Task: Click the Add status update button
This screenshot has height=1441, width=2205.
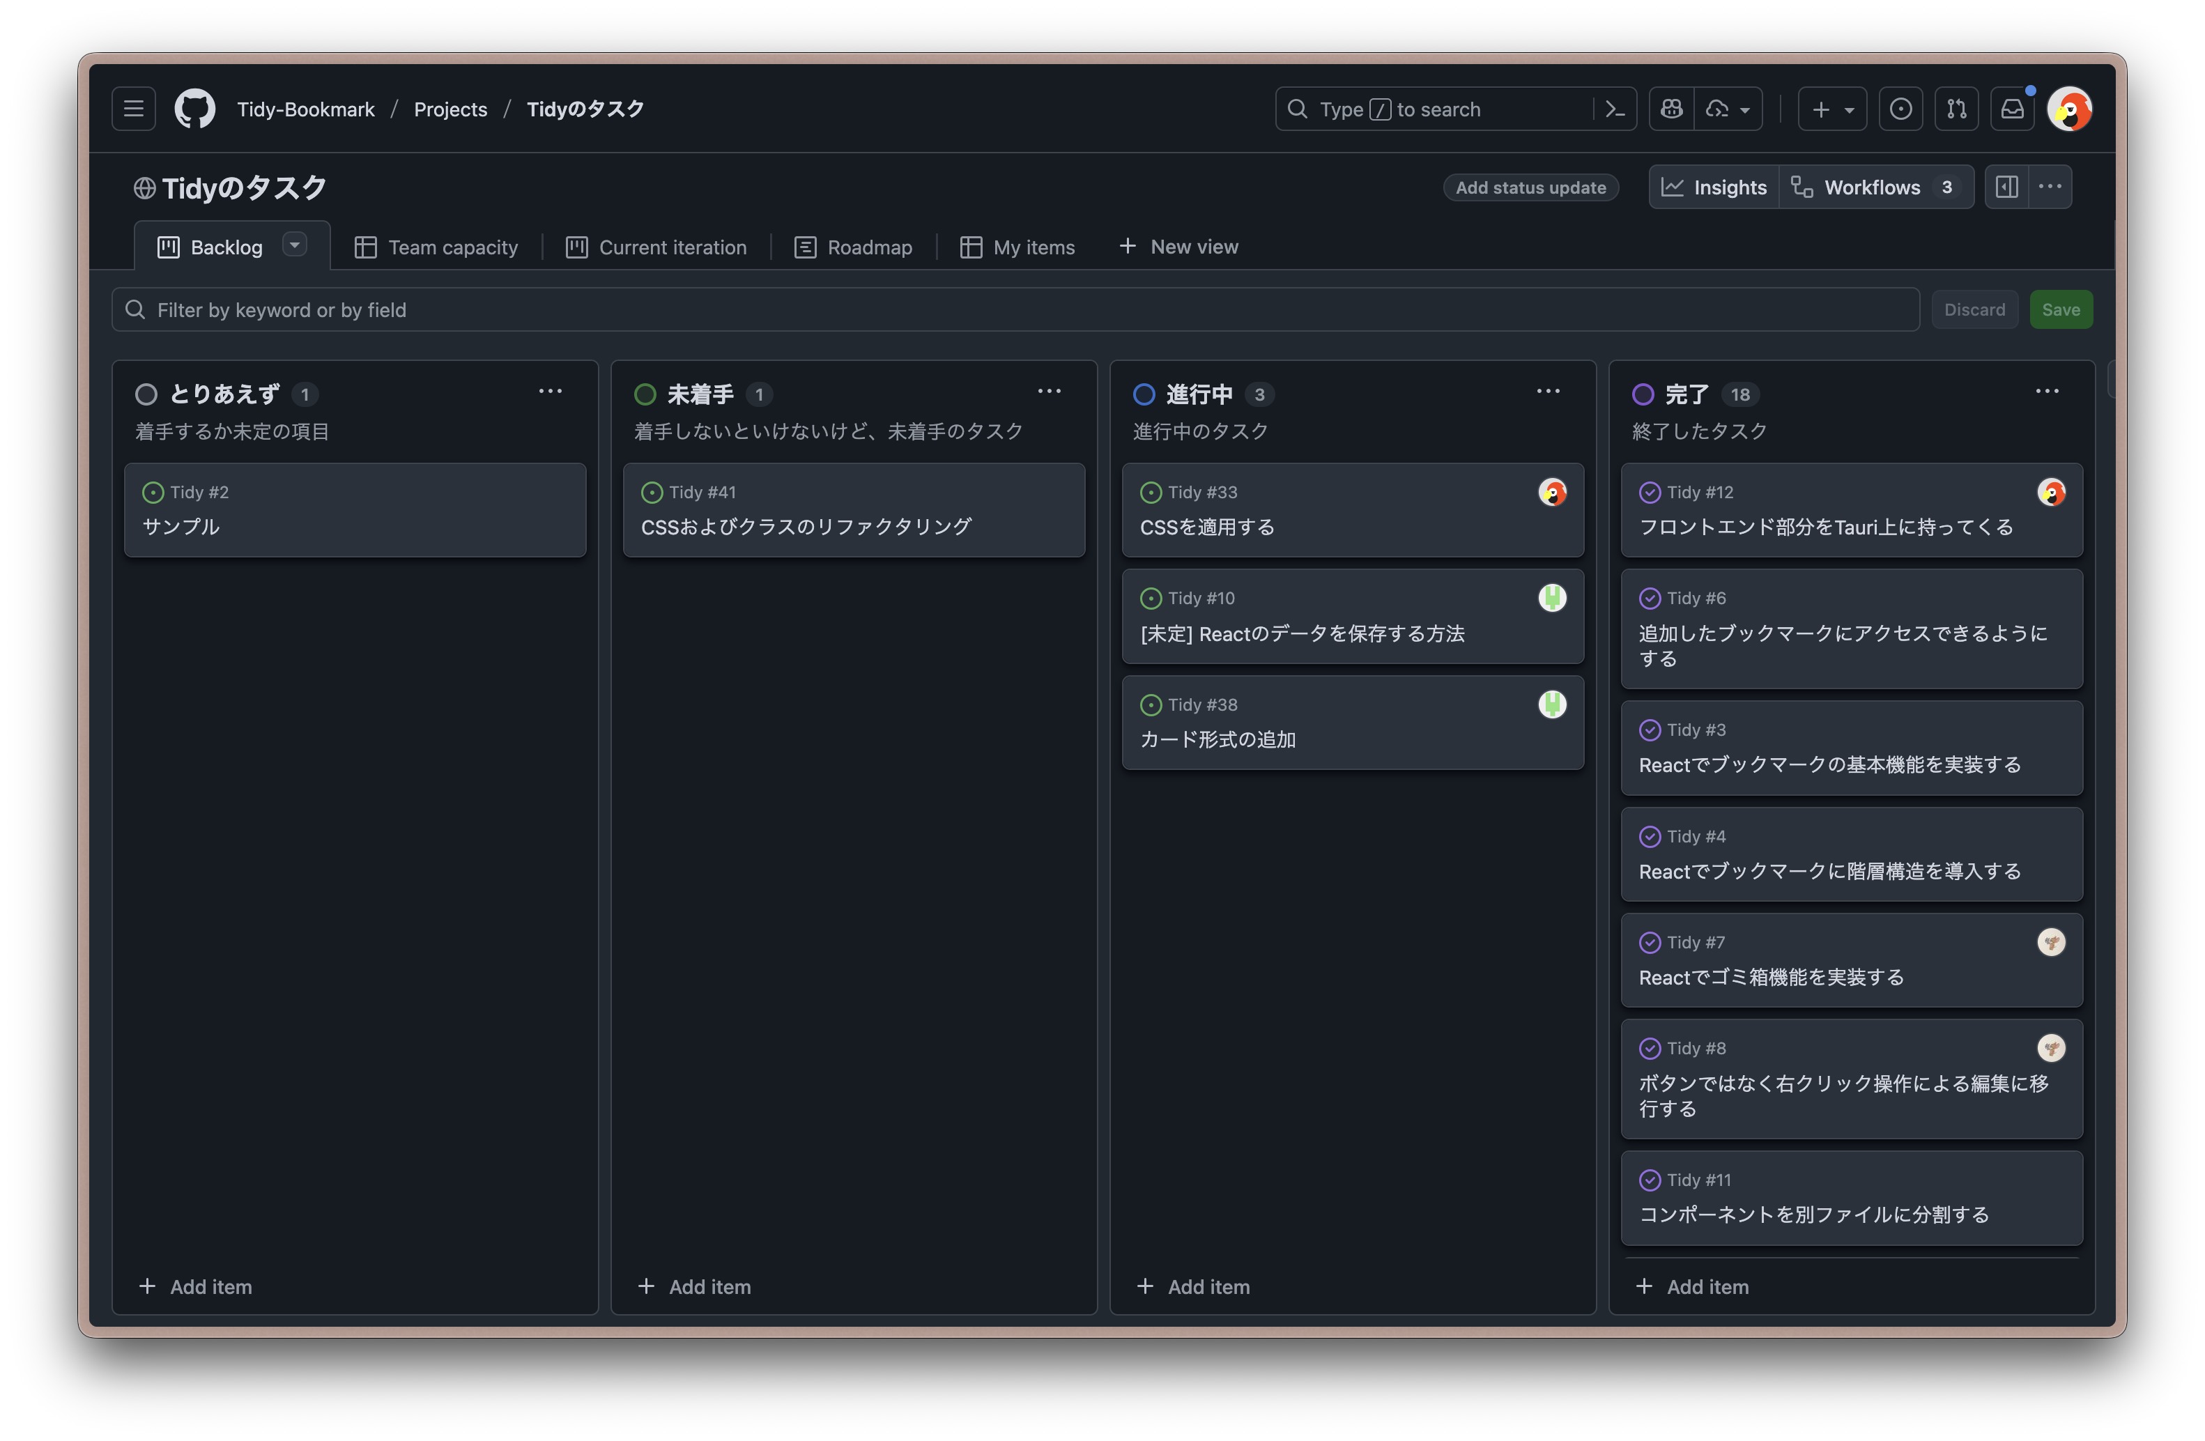Action: click(1530, 187)
